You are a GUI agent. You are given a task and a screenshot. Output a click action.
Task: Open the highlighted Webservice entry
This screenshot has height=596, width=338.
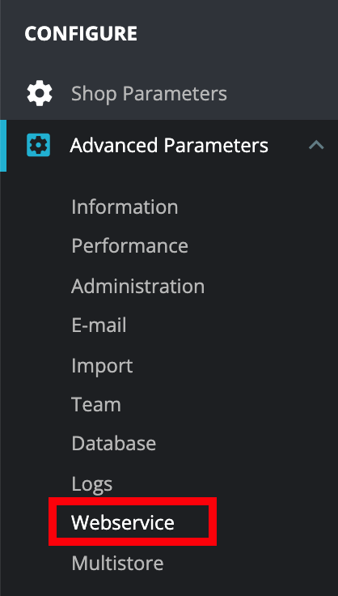coord(123,522)
